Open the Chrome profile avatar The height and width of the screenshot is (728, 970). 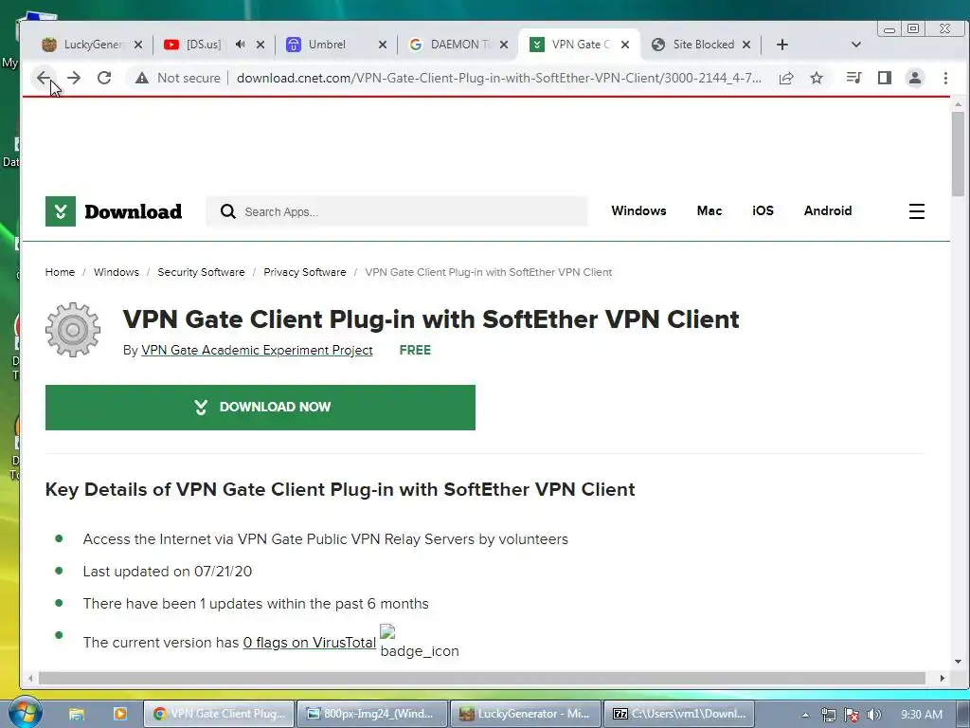click(915, 78)
